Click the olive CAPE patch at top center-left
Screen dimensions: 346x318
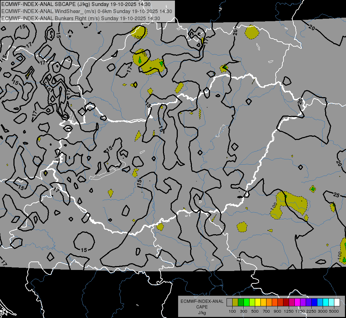click(139, 33)
